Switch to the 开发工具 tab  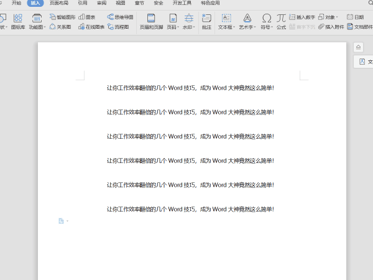click(x=182, y=3)
